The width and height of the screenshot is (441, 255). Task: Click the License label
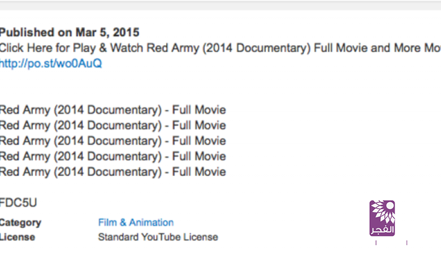pos(18,237)
